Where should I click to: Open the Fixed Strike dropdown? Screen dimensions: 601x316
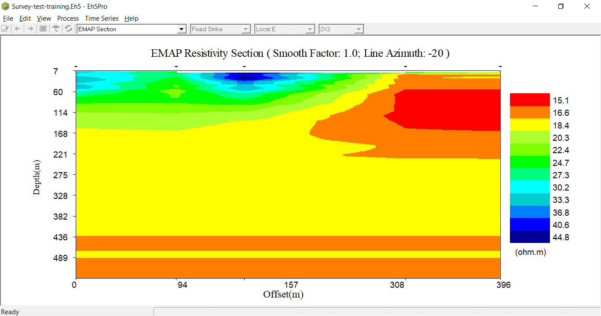pyautogui.click(x=246, y=29)
